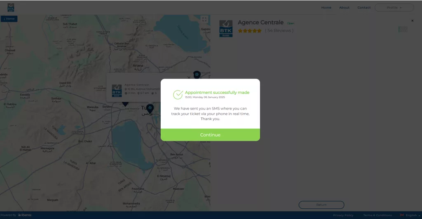
Task: Click the Ariana label on the map
Action: (x=138, y=67)
